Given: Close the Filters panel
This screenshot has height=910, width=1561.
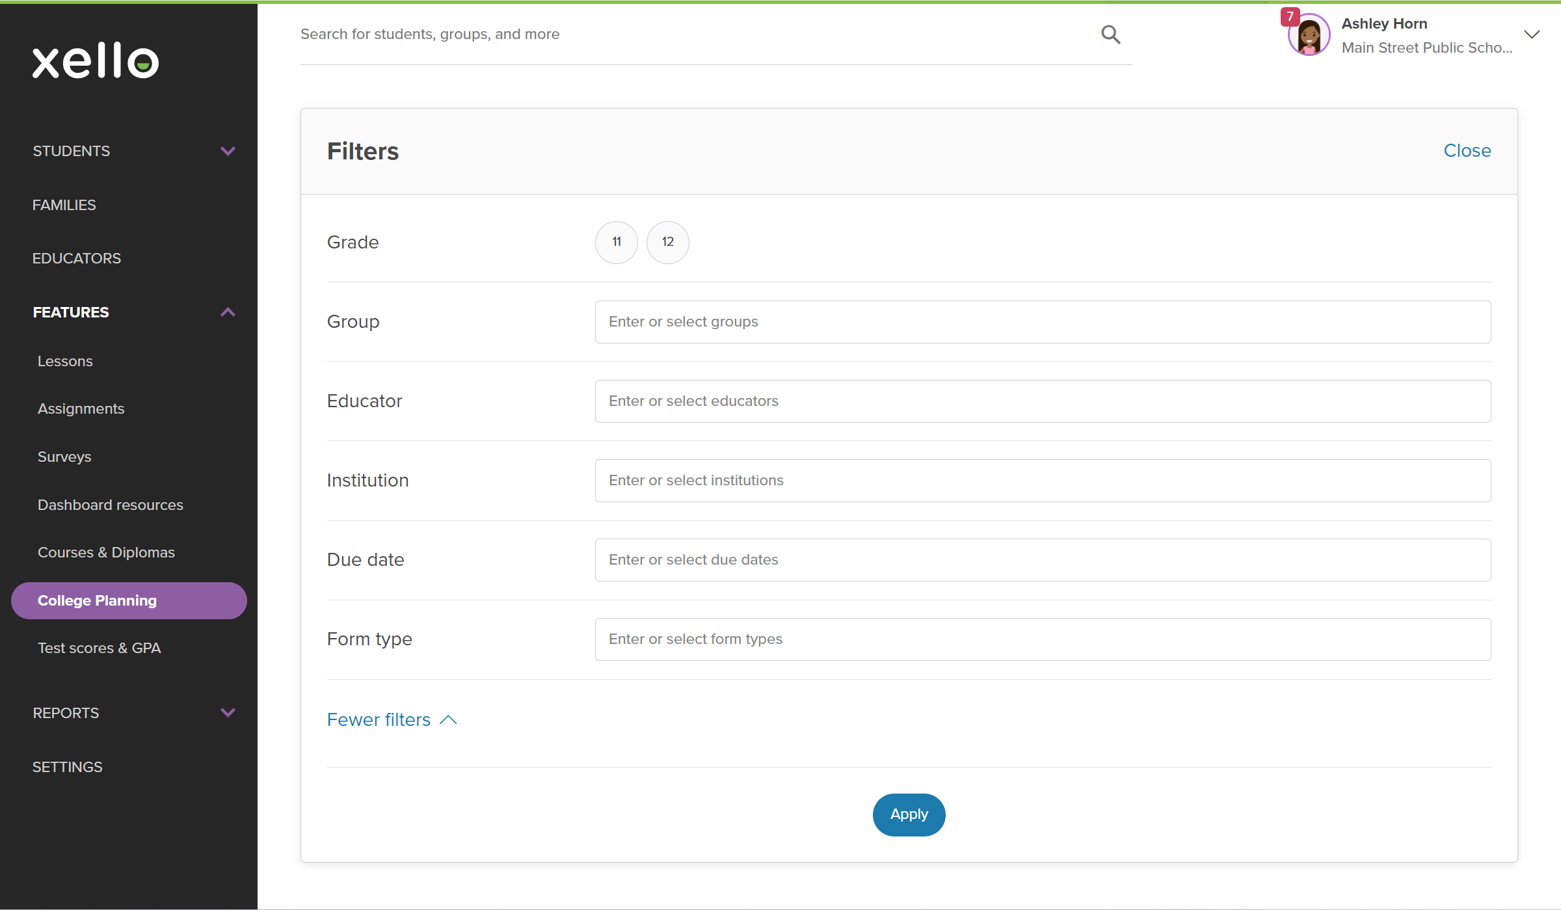Looking at the screenshot, I should point(1467,150).
